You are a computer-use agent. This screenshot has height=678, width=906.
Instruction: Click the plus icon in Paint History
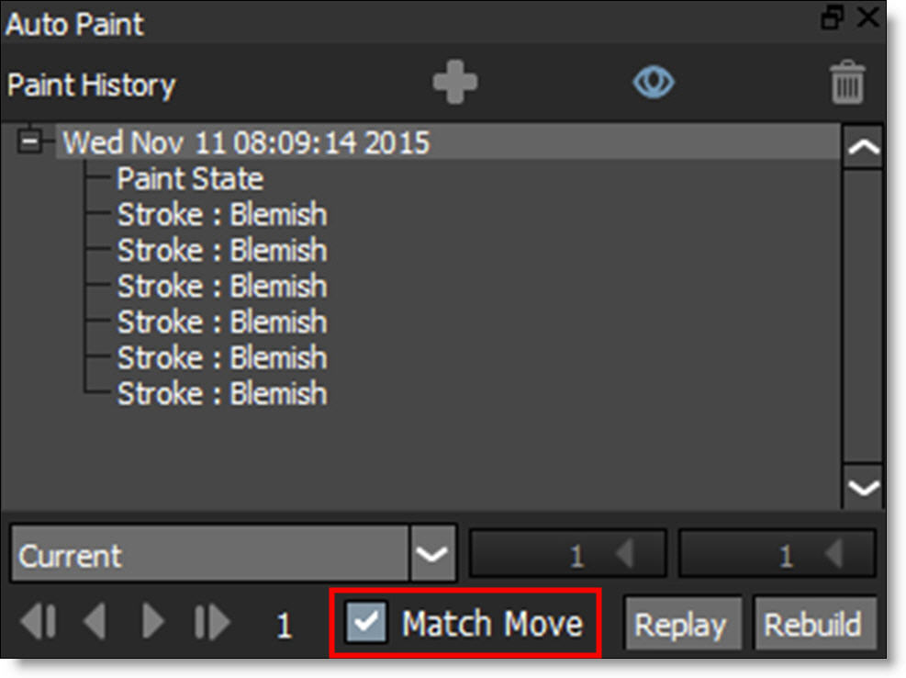(455, 84)
